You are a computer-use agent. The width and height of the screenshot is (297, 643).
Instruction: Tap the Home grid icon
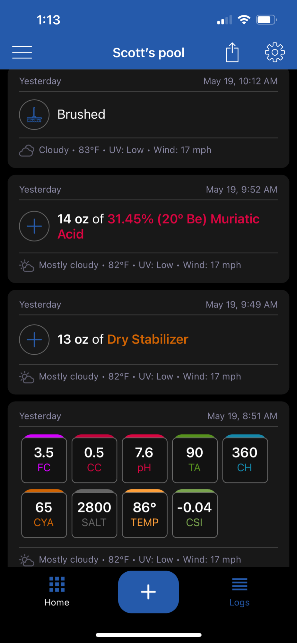pyautogui.click(x=57, y=584)
